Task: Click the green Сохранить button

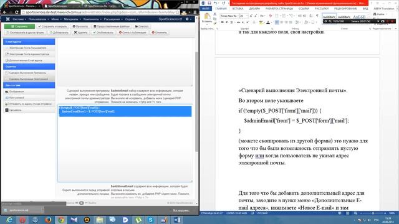Action: coord(19,26)
